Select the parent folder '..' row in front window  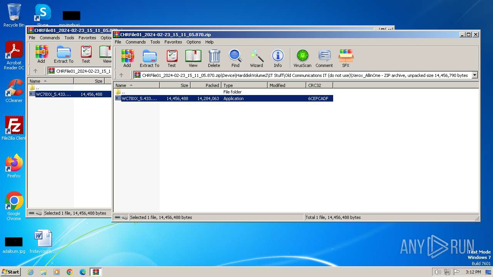click(223, 92)
